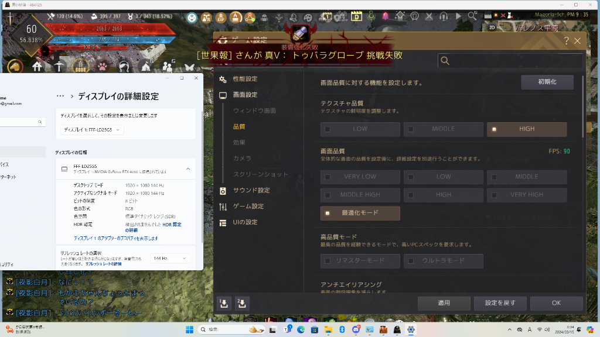The width and height of the screenshot is (600, 337).
Task: Open the butterfly fairy icon in game HUD
Action: (189, 68)
